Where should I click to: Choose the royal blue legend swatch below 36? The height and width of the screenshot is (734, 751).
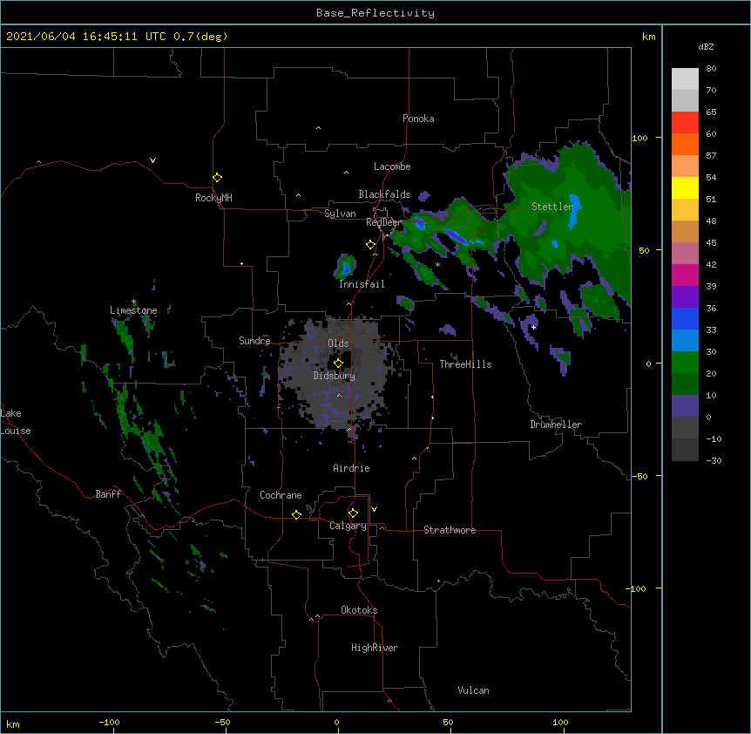point(685,318)
